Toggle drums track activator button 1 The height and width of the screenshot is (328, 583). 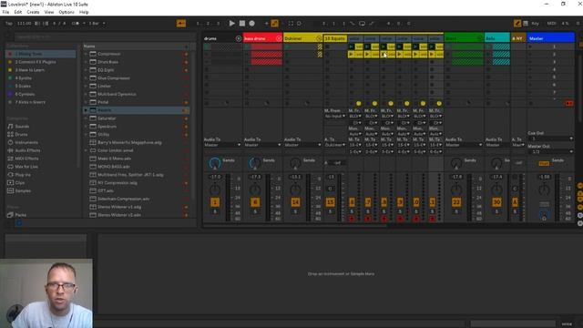pos(215,202)
